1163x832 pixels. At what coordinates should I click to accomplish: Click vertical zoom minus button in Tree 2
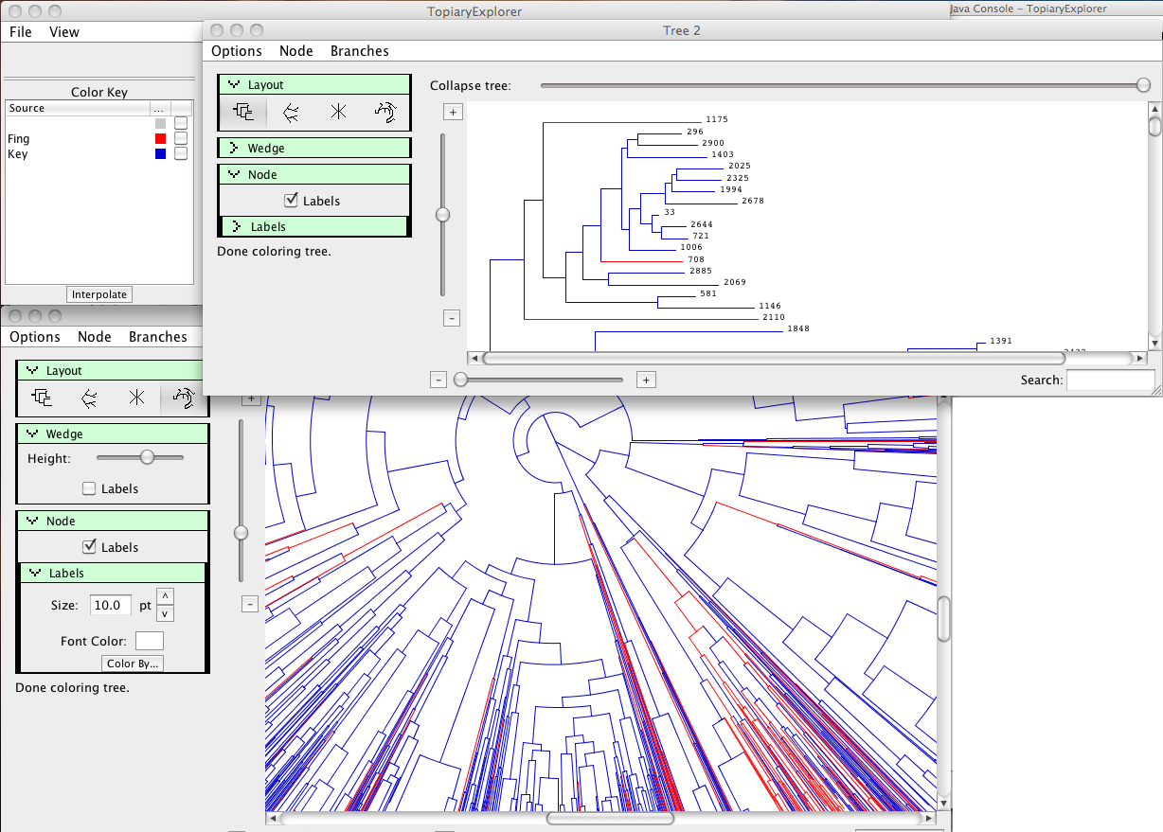[452, 318]
